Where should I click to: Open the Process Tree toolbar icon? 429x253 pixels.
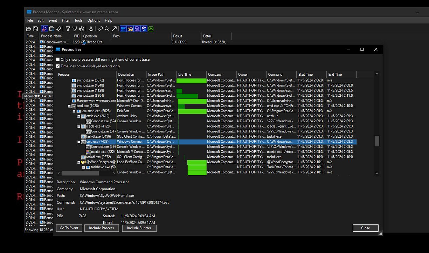(91, 29)
